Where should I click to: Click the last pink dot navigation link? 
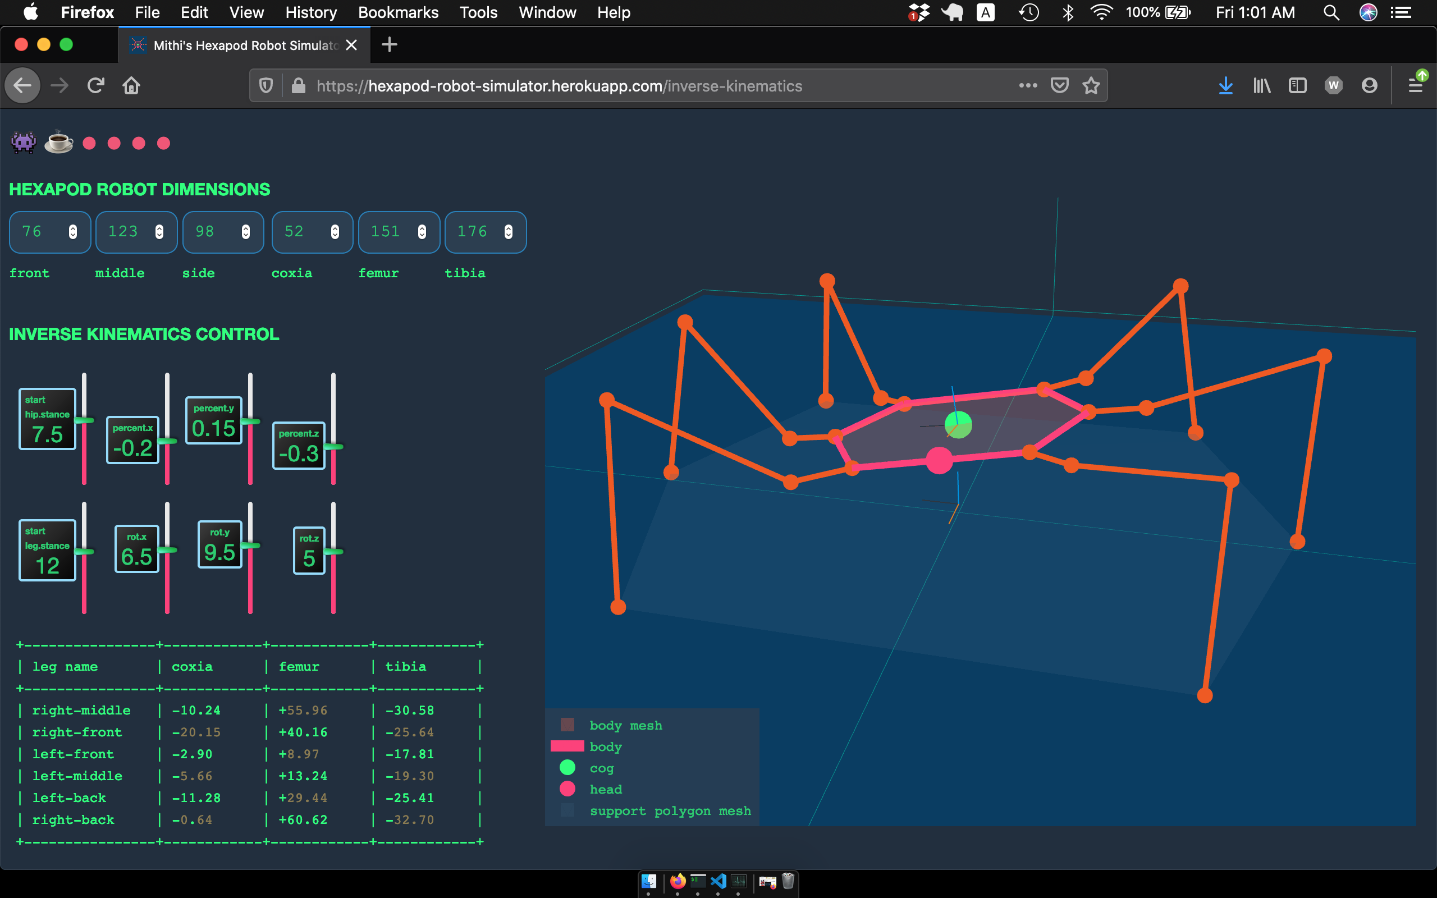163,143
